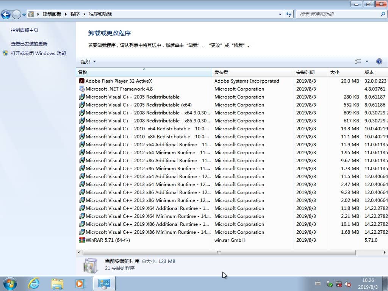Viewport: 388px width, 291px height.
Task: Open the 查看已安装的更新 link
Action: coord(29,44)
